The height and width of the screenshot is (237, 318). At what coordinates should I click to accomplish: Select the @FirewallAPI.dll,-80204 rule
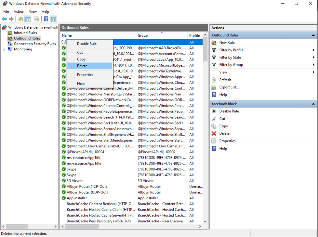pyautogui.click(x=85, y=152)
